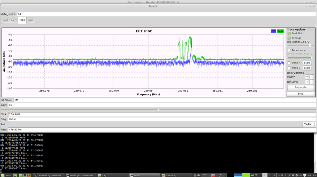317x177 pixels.
Task: Click the Autoscale button
Action: click(300, 88)
